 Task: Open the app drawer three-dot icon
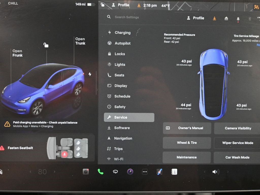coord(145,172)
